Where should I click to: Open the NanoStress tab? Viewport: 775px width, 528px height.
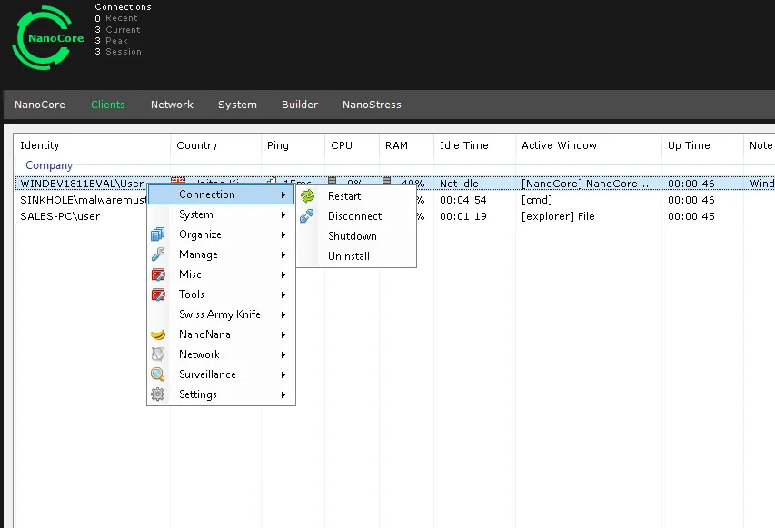click(372, 105)
